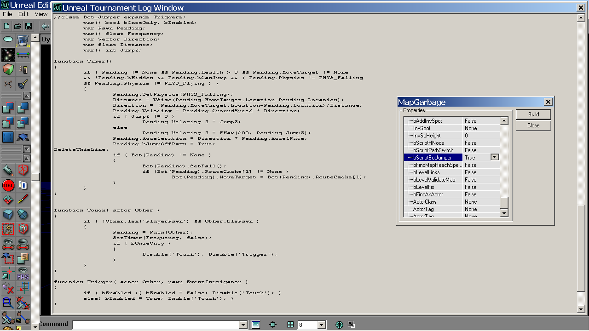The width and height of the screenshot is (589, 331).
Task: Click the chess pawn and calculator icon
Action: click(x=23, y=69)
